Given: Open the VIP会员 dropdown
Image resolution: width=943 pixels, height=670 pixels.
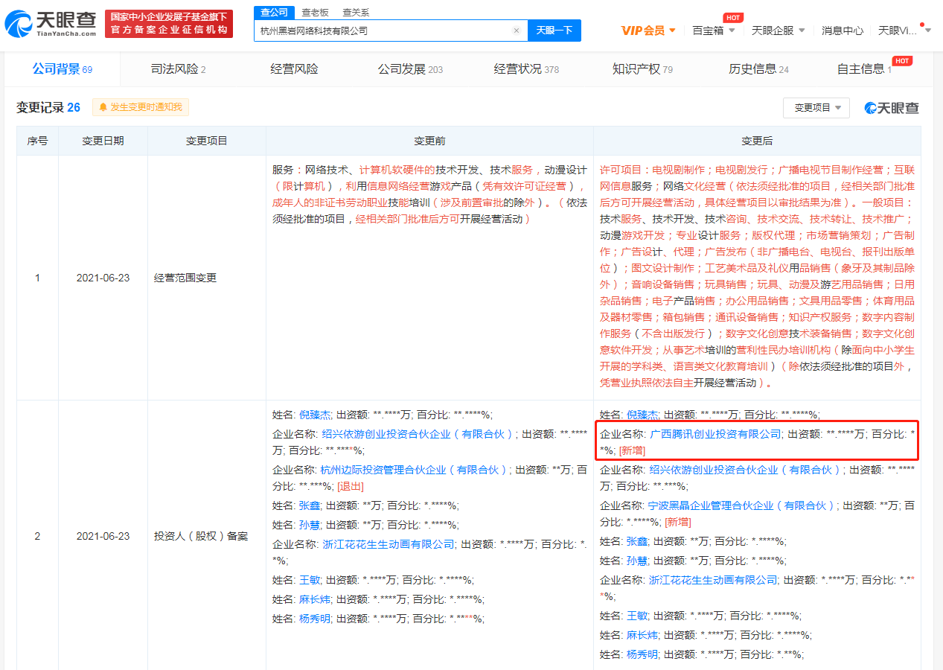Looking at the screenshot, I should click(x=648, y=31).
